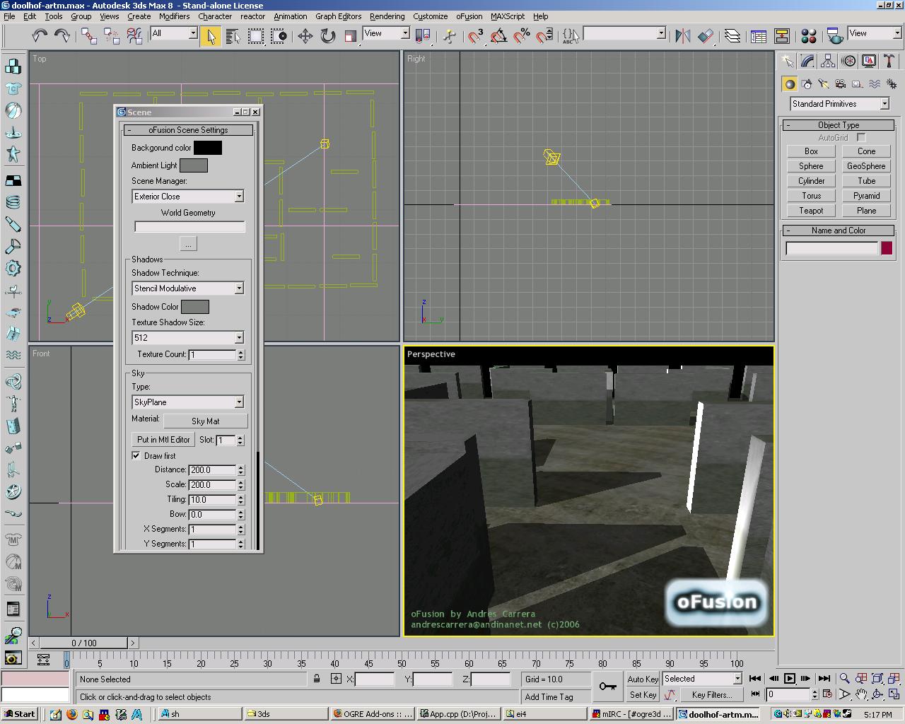Click the Align tool icon

click(x=705, y=35)
